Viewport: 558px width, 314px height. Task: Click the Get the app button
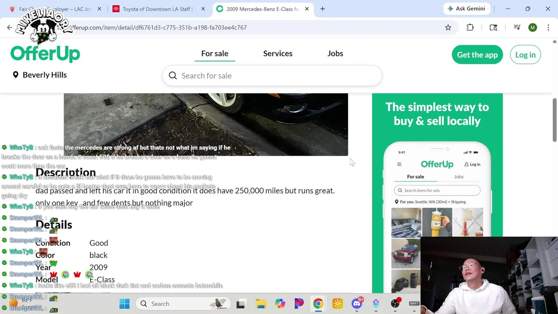477,55
